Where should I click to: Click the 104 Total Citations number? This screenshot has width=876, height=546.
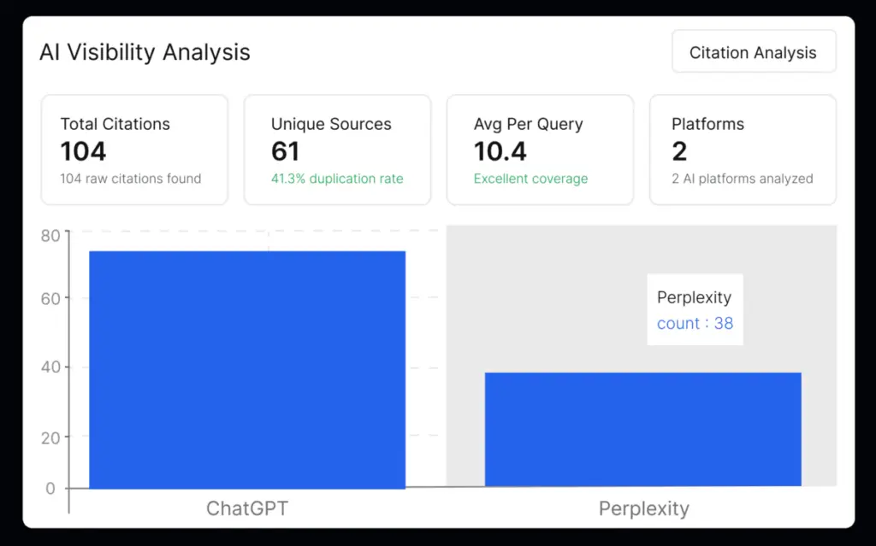[x=83, y=151]
